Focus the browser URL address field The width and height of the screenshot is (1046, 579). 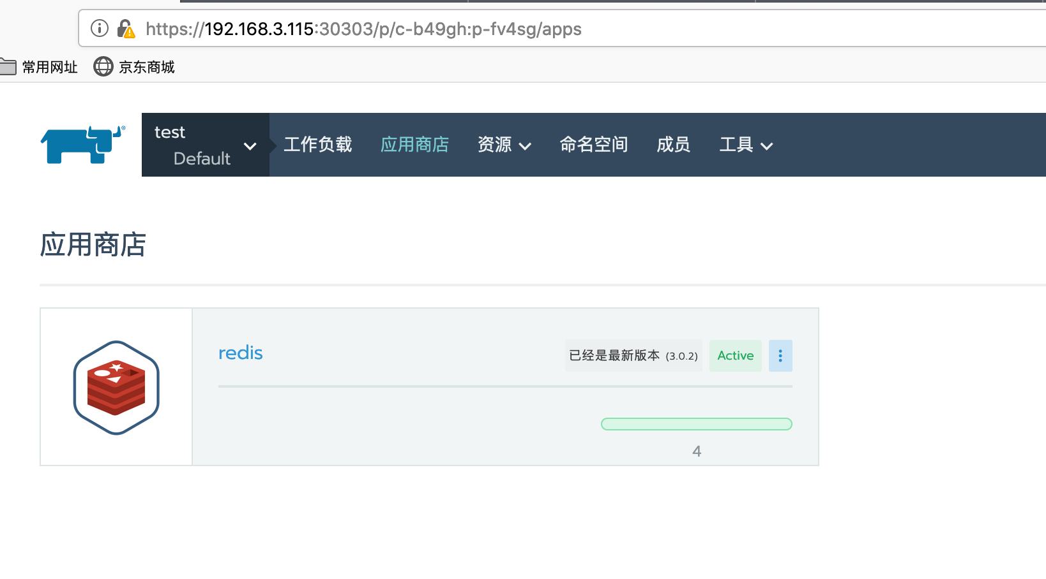[x=562, y=29]
